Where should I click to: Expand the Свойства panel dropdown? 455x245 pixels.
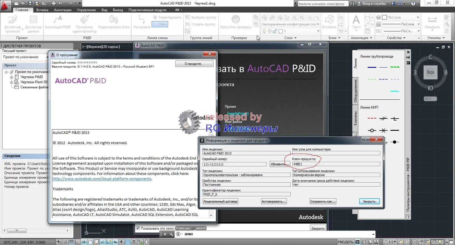pos(396,38)
